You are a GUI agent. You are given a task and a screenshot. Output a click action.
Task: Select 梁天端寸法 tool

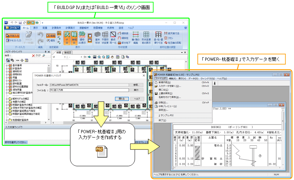[x=172, y=33]
